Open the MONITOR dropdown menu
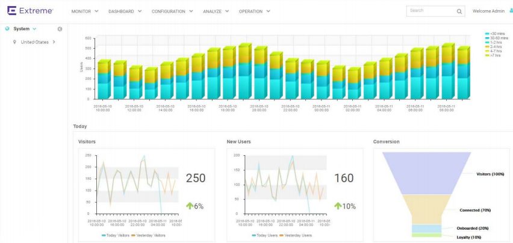This screenshot has width=513, height=243. click(84, 11)
